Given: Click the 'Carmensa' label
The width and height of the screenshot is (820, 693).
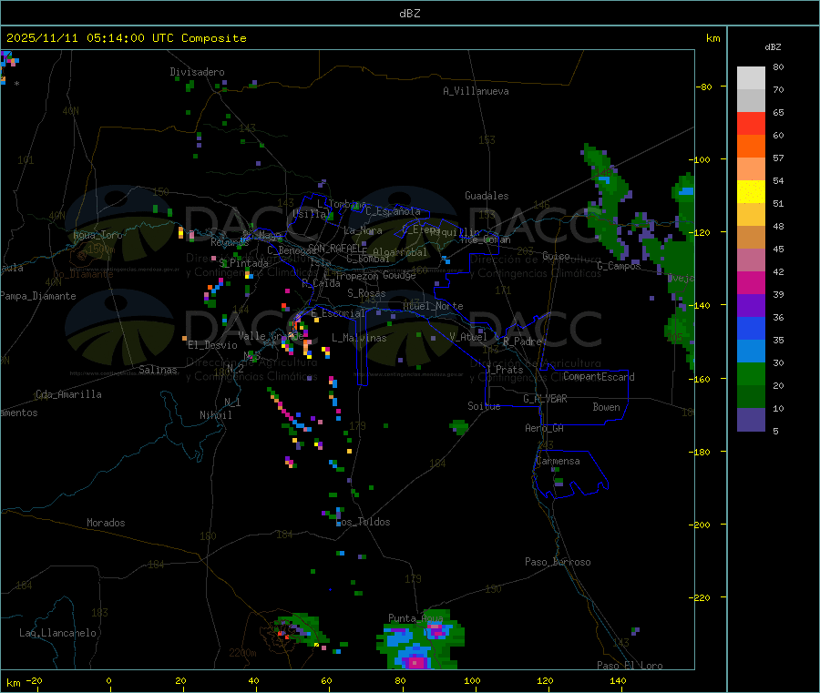Looking at the screenshot, I should coord(558,461).
